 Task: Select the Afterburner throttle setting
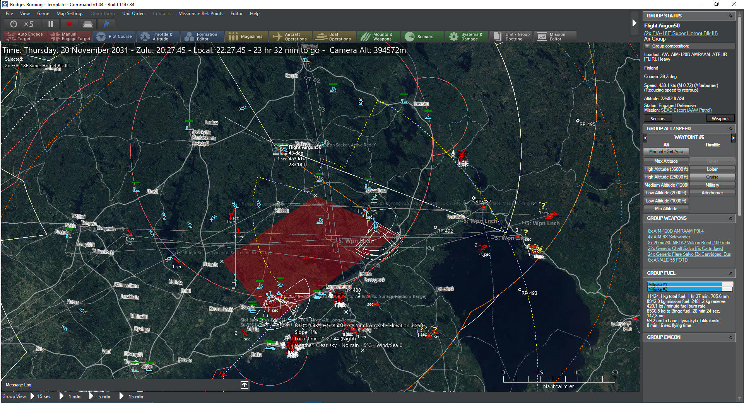[x=712, y=193]
